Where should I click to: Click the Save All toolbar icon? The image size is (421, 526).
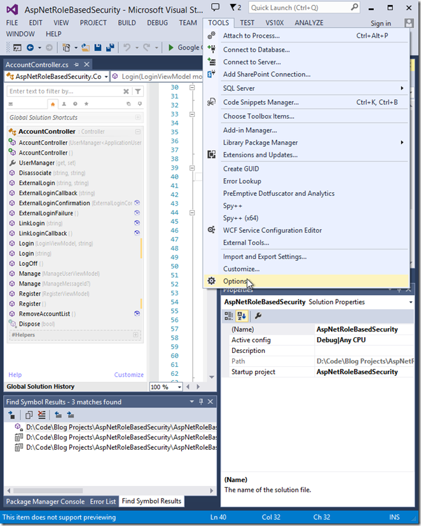[x=110, y=48]
